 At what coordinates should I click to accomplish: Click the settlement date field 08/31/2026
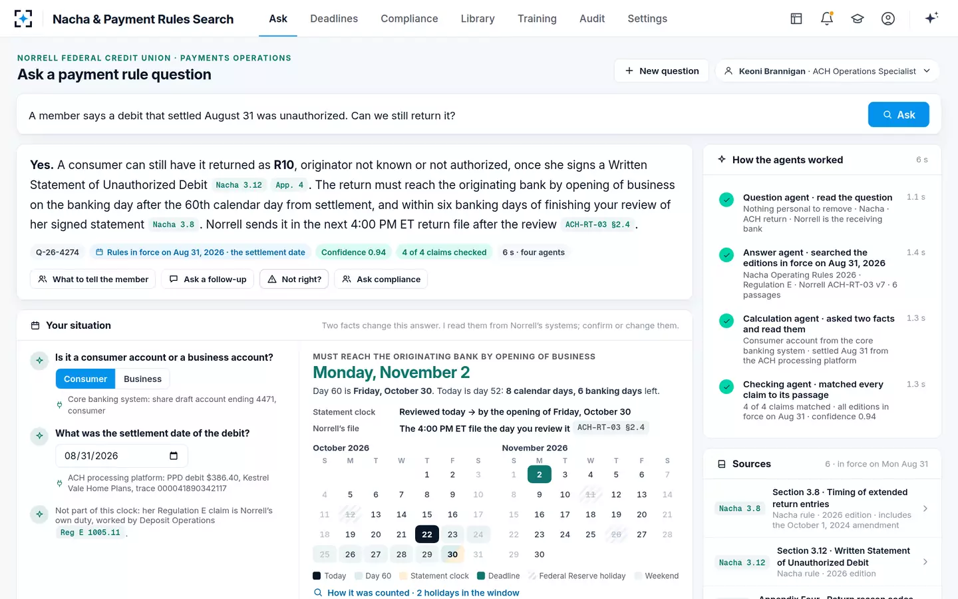tap(122, 456)
